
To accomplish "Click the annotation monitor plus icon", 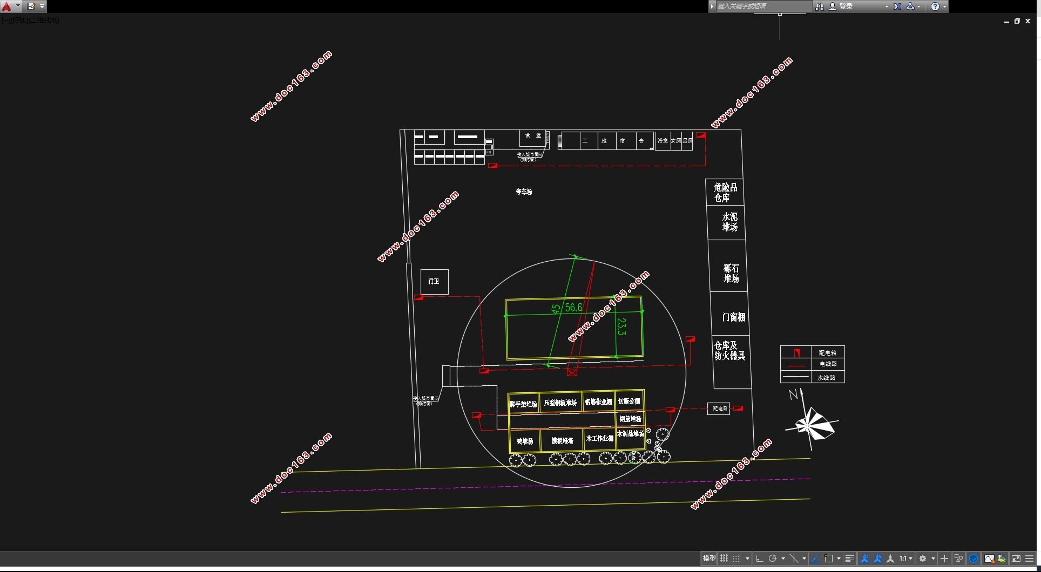I will click(944, 559).
